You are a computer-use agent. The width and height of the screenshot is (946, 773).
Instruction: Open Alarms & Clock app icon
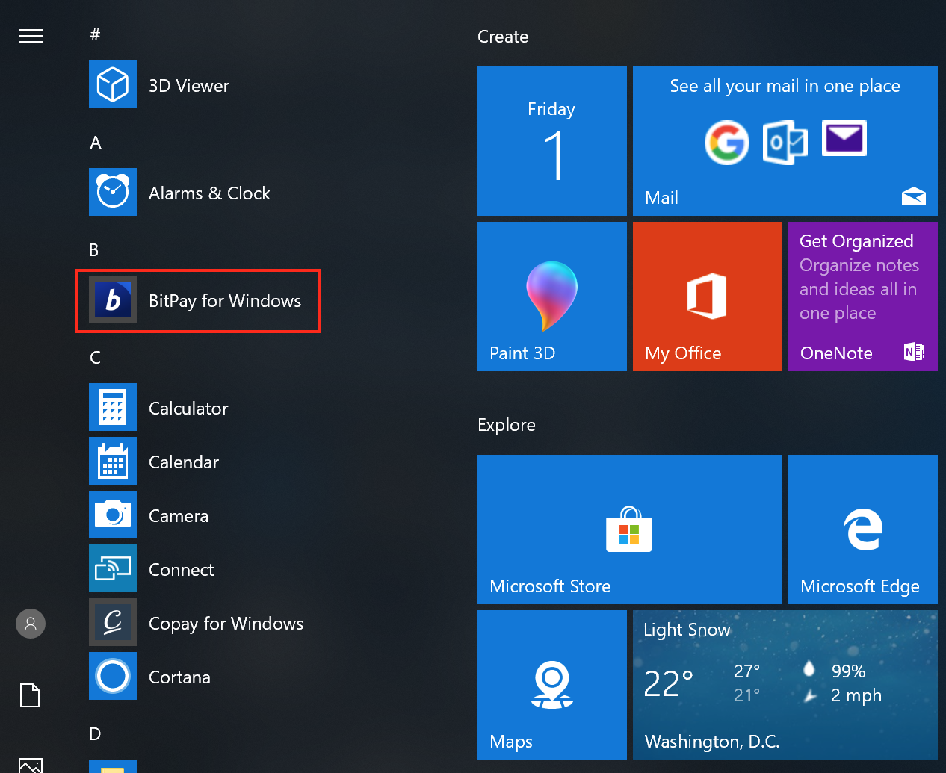(113, 192)
